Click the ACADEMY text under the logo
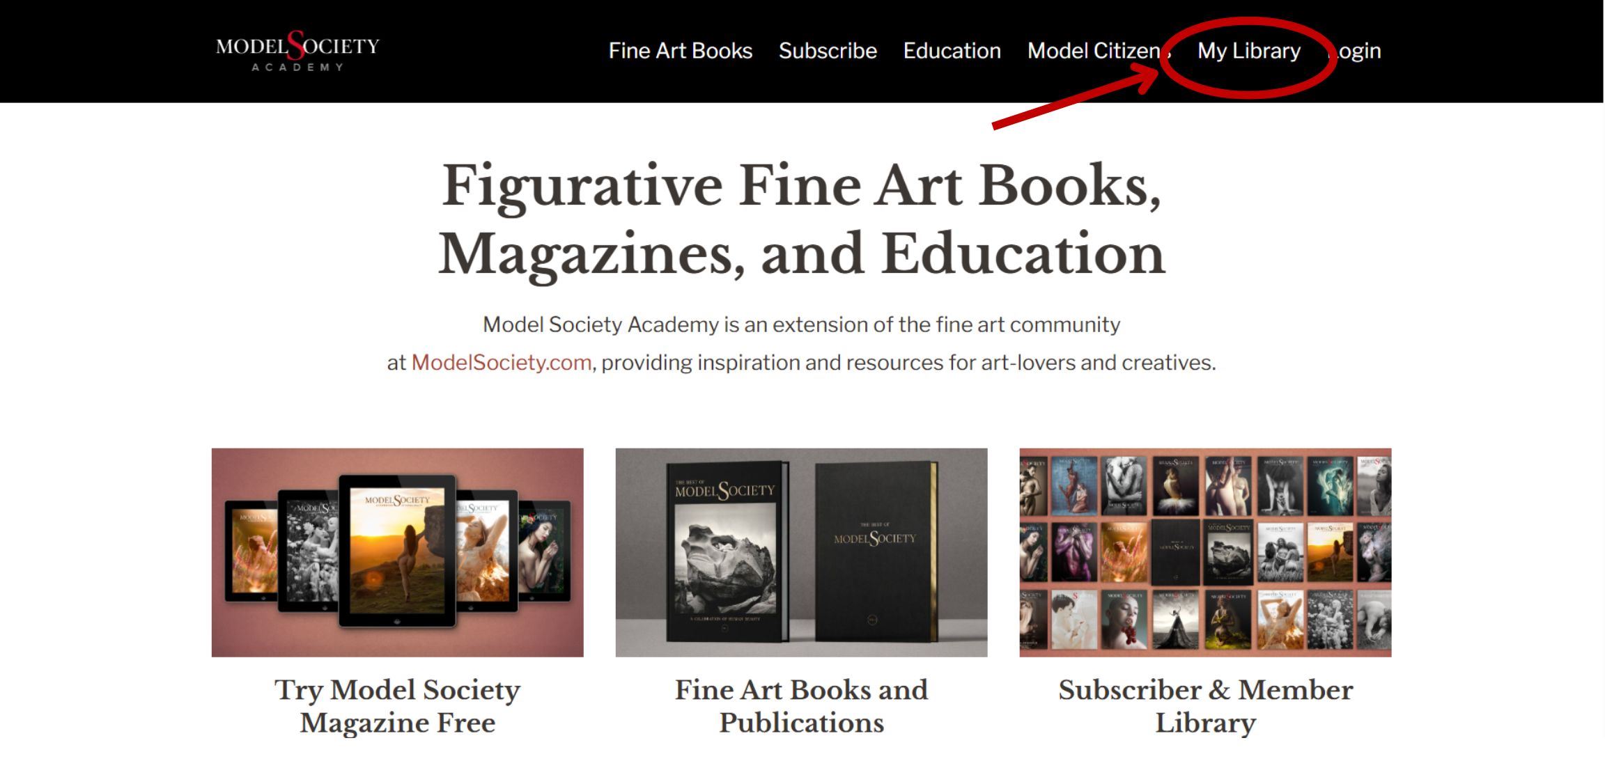This screenshot has width=1605, height=768. point(297,67)
